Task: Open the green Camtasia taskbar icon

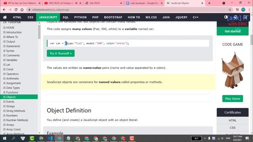Action: point(32,138)
